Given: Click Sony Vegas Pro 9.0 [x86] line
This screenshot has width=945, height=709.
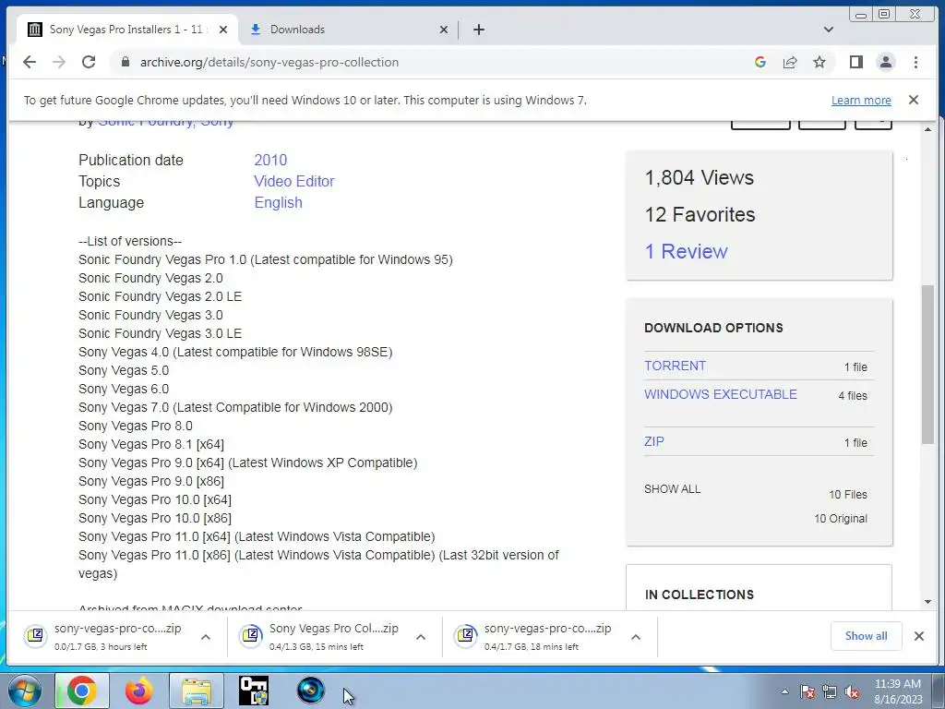Looking at the screenshot, I should (151, 481).
